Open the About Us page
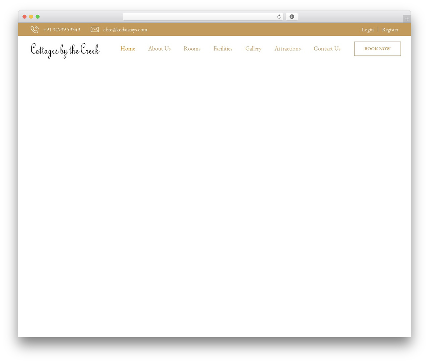The image size is (429, 363). click(159, 49)
